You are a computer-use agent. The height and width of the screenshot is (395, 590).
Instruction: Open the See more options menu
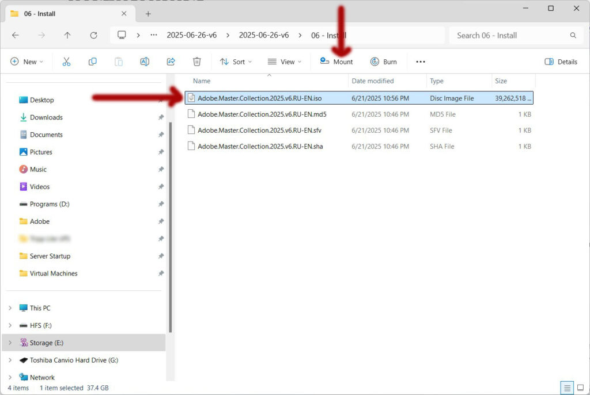point(421,62)
